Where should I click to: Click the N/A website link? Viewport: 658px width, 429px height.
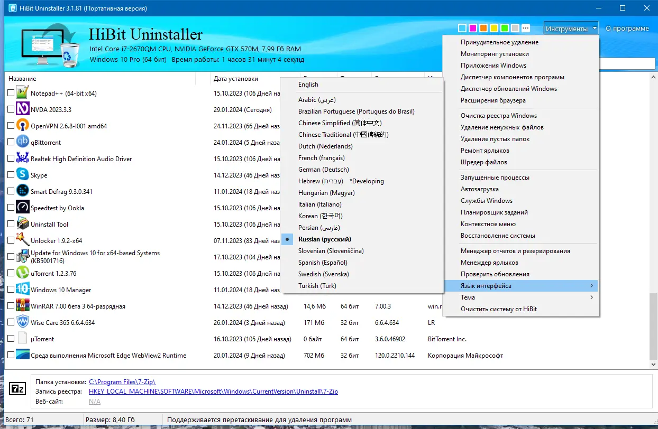(95, 402)
